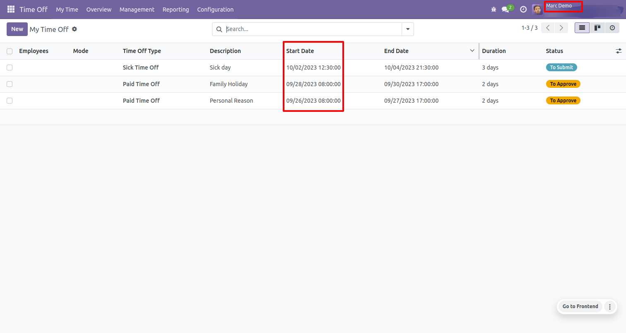Click 2 days duration in Family Holiday row
Image resolution: width=626 pixels, height=333 pixels.
(490, 84)
